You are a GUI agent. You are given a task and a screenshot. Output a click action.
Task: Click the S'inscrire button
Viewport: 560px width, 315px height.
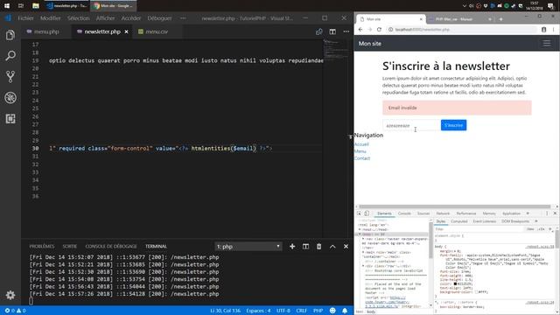pyautogui.click(x=453, y=125)
